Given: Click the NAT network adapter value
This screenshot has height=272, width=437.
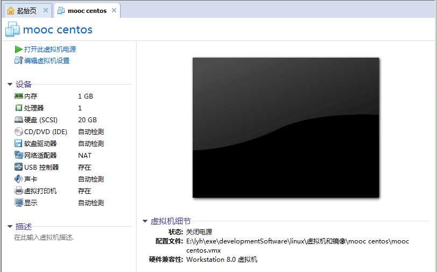Looking at the screenshot, I should pyautogui.click(x=84, y=155).
